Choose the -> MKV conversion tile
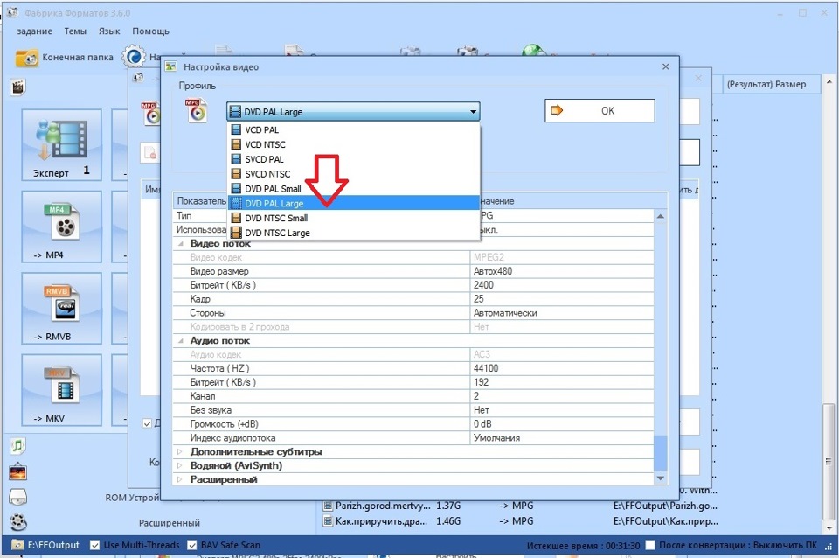Image resolution: width=839 pixels, height=558 pixels. point(61,390)
